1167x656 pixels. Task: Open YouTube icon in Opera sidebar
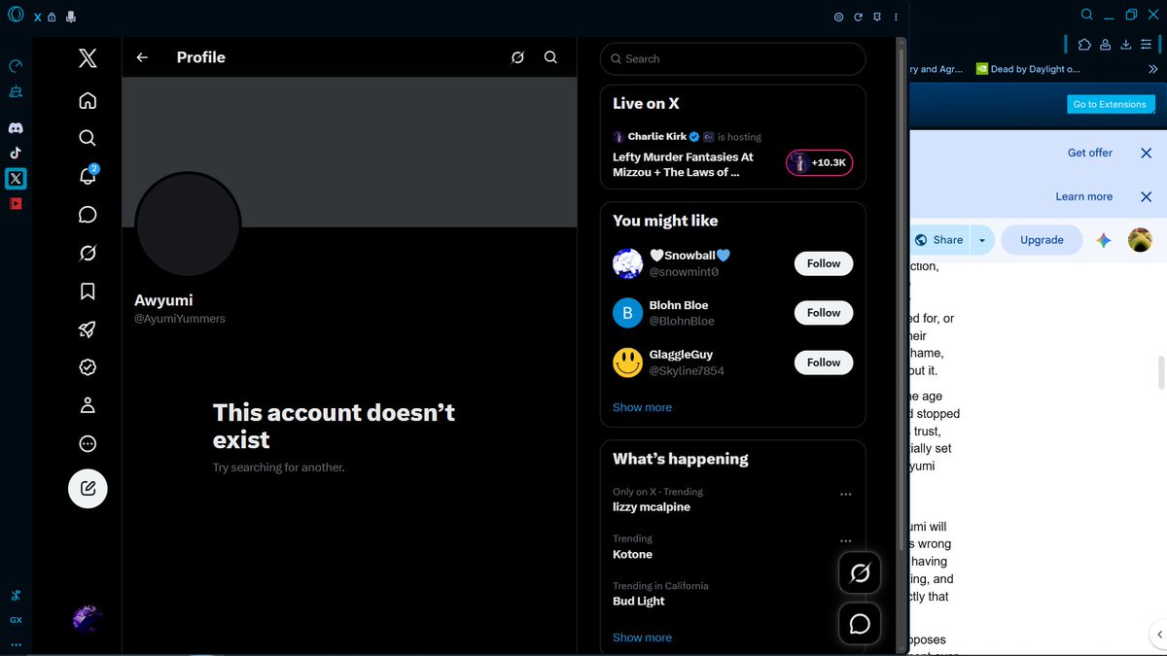16,203
